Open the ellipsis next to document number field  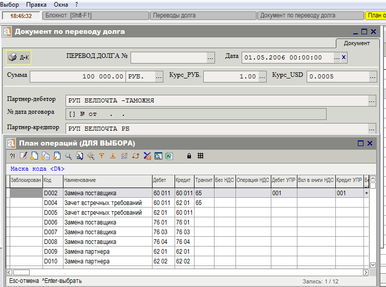(210, 58)
